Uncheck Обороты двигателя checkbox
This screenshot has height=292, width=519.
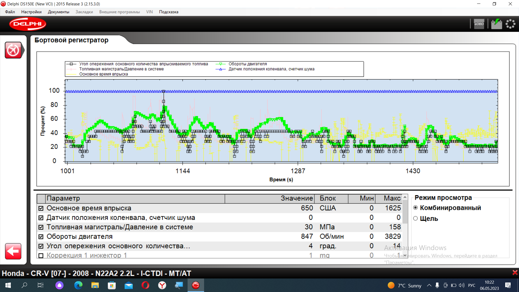(x=41, y=237)
